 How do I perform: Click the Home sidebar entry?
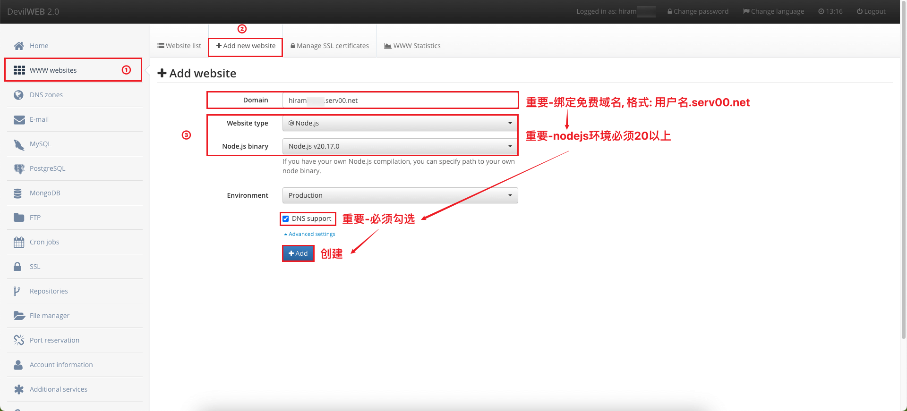[x=75, y=46]
